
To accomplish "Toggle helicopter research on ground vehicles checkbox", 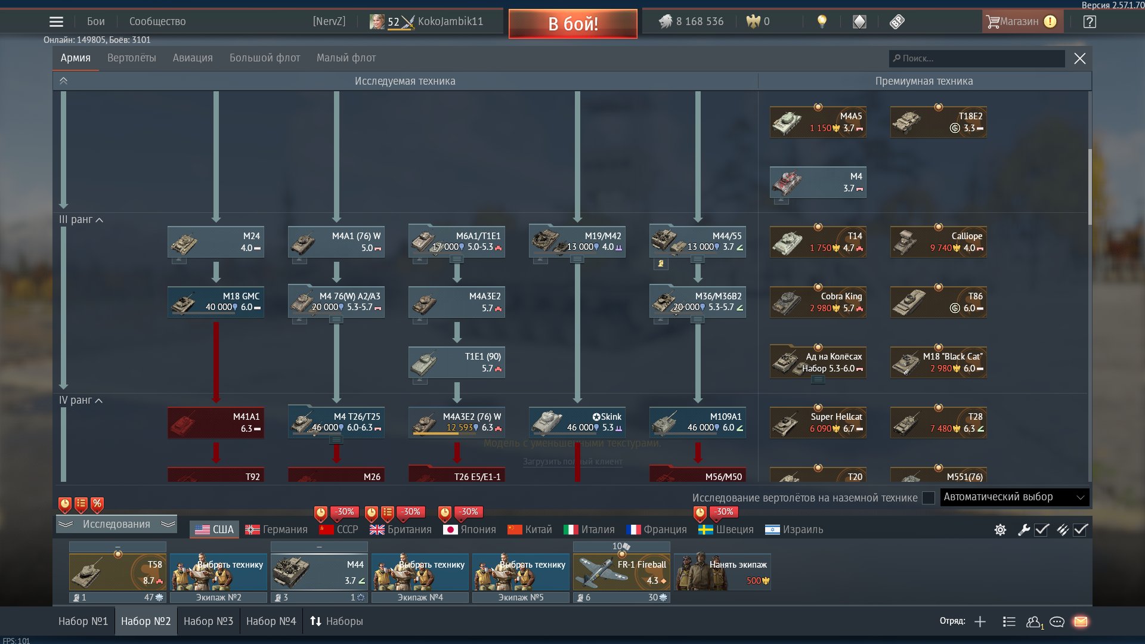I will pos(929,498).
